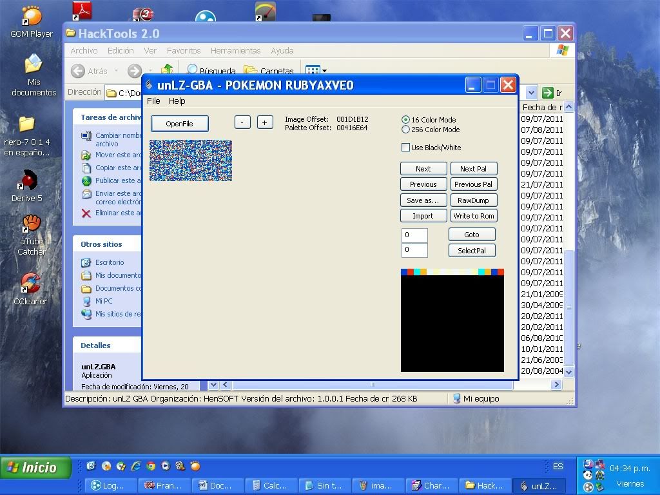Viewport: 660px width, 495px height.
Task: Open the views dropdown in HackTools toolbar
Action: [325, 71]
